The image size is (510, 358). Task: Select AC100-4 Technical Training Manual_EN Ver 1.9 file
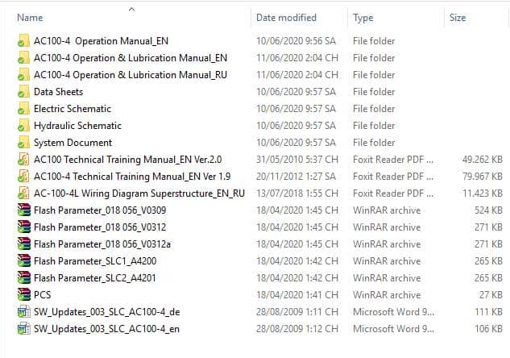(x=132, y=177)
